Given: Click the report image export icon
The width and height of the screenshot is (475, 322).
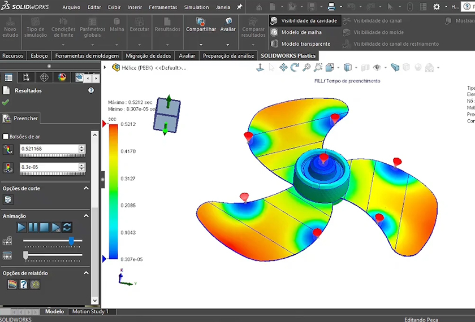Looking at the screenshot, I should (12, 284).
